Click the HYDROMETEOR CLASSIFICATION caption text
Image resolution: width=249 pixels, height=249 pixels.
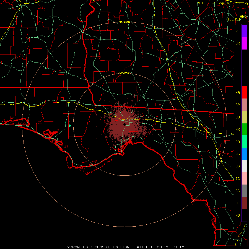(x=97, y=247)
